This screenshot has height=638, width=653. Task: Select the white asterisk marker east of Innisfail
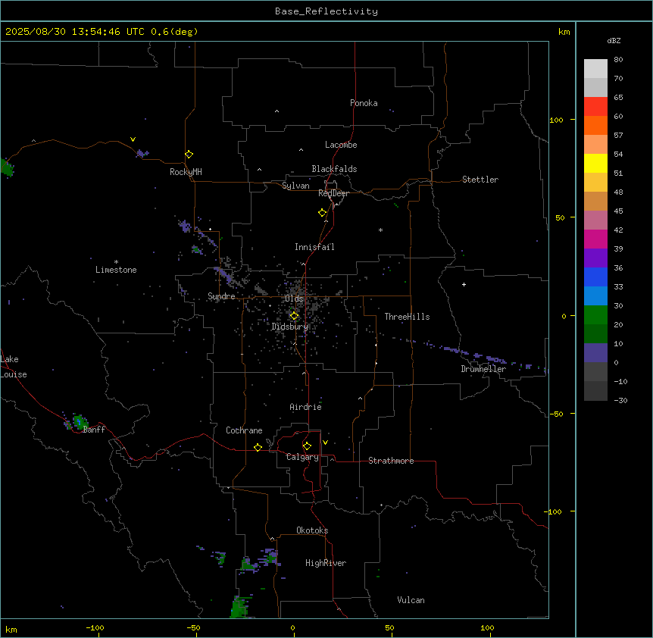click(380, 230)
